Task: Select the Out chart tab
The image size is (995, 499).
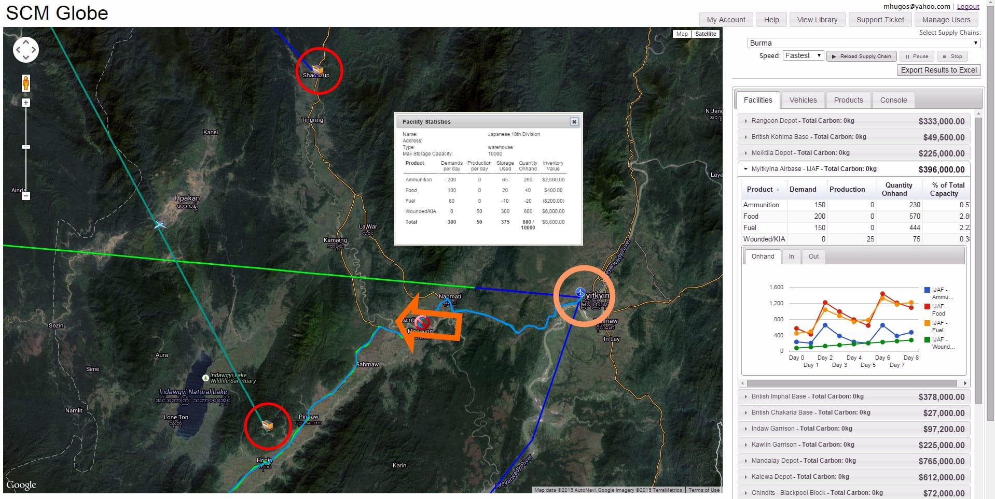Action: pyautogui.click(x=813, y=256)
